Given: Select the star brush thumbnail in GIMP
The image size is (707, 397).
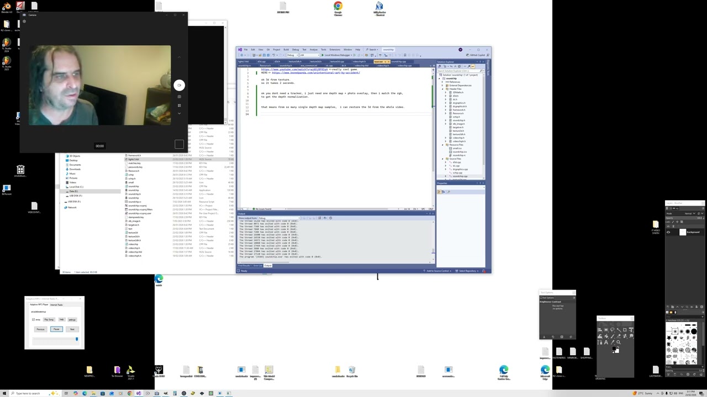Looking at the screenshot, I should pos(669,338).
